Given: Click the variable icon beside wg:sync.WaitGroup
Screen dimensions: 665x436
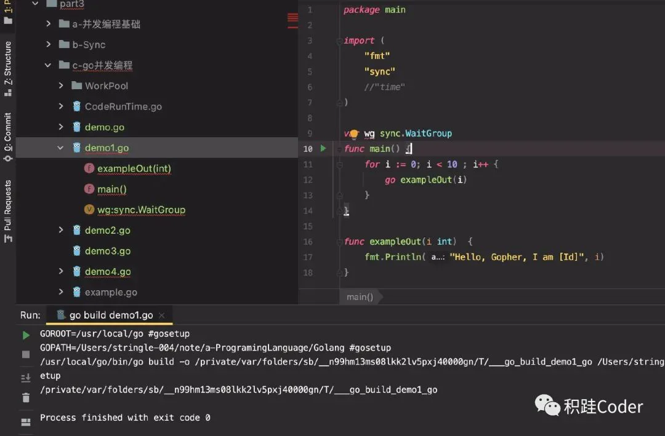Looking at the screenshot, I should point(89,209).
